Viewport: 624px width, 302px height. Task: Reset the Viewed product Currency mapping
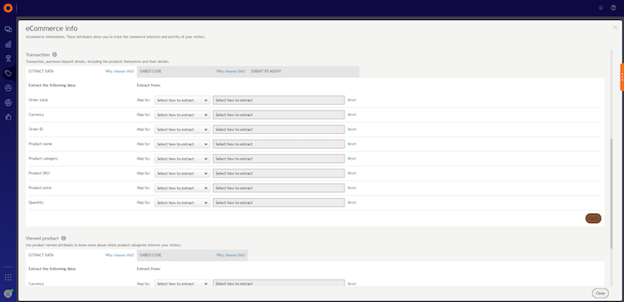352,284
